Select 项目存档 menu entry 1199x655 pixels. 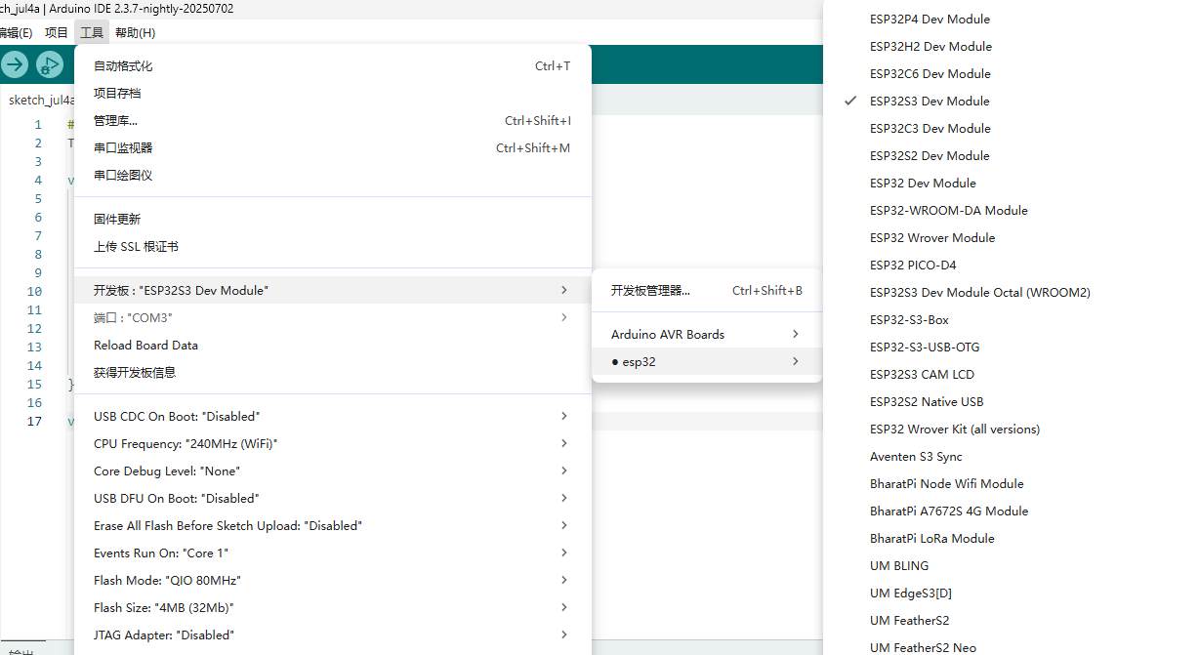[x=333, y=94]
